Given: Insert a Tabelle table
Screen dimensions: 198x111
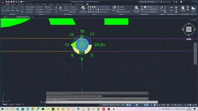Looking at the screenshot, I should 73,12.
